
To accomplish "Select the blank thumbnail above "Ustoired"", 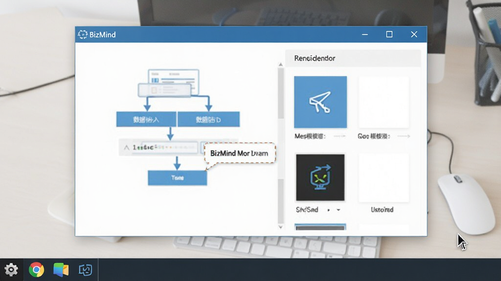I will point(384,178).
